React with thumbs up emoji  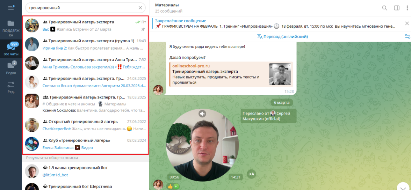pos(170,186)
